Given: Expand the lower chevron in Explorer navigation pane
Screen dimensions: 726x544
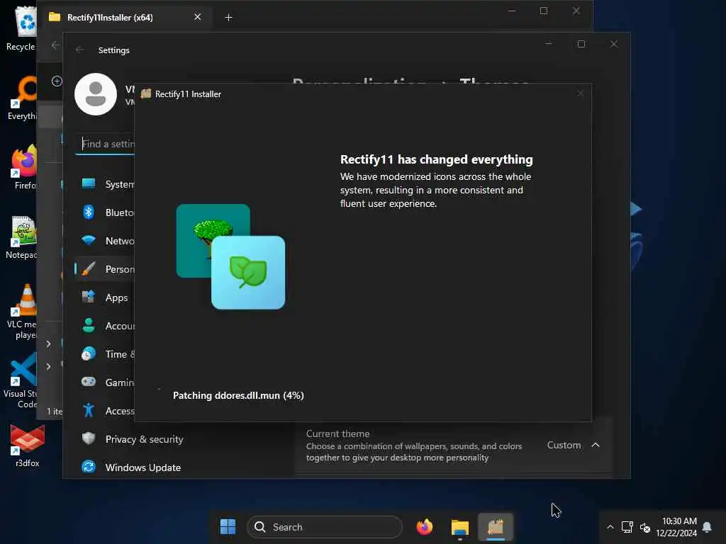Looking at the screenshot, I should pyautogui.click(x=48, y=366).
